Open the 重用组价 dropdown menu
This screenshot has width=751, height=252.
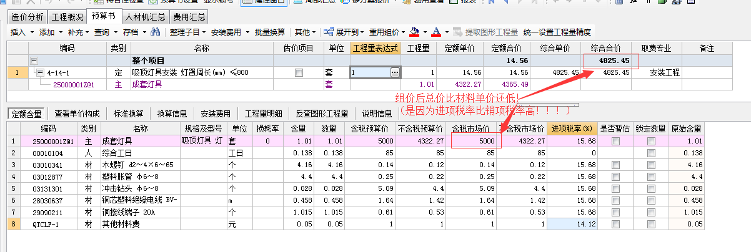387,32
